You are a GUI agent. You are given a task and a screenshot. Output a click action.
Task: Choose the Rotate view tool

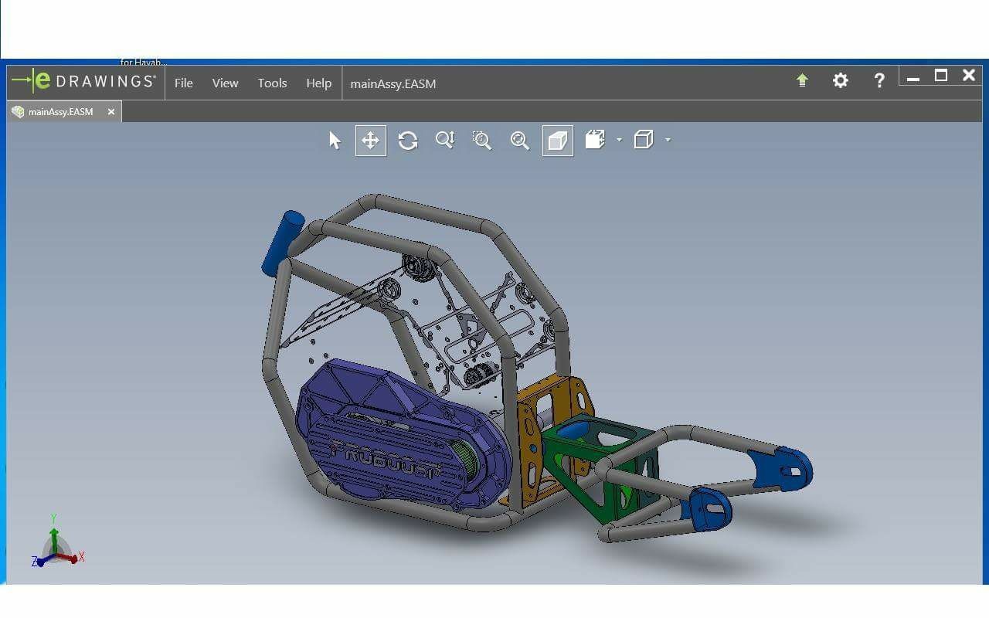click(408, 141)
